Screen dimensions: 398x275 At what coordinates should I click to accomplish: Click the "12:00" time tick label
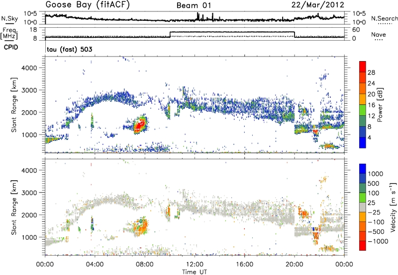pyautogui.click(x=195, y=265)
